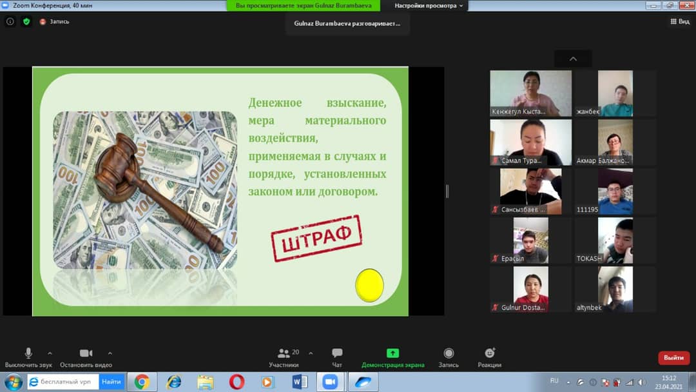Mute the microphone

click(x=28, y=353)
